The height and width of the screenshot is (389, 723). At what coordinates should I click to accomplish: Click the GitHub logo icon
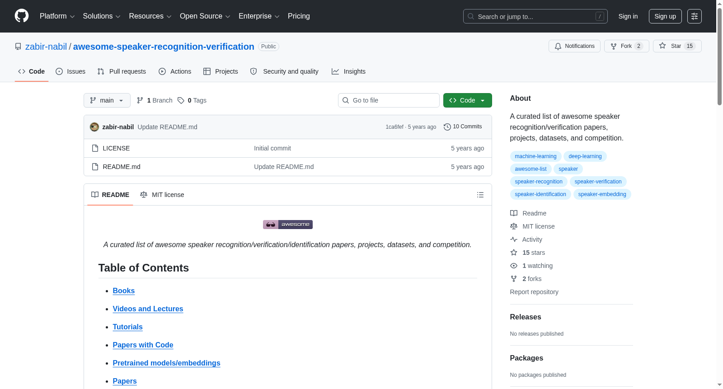tap(22, 16)
